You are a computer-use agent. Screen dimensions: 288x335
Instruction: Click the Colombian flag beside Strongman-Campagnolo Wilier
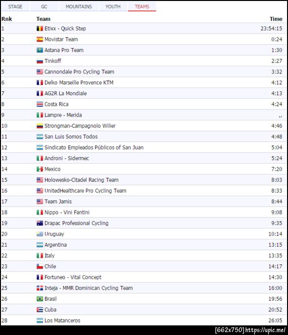pyautogui.click(x=40, y=126)
